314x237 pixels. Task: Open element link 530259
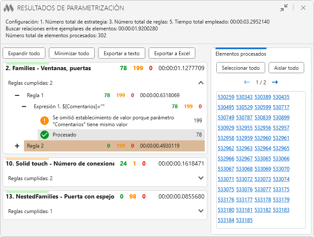click(x=226, y=97)
